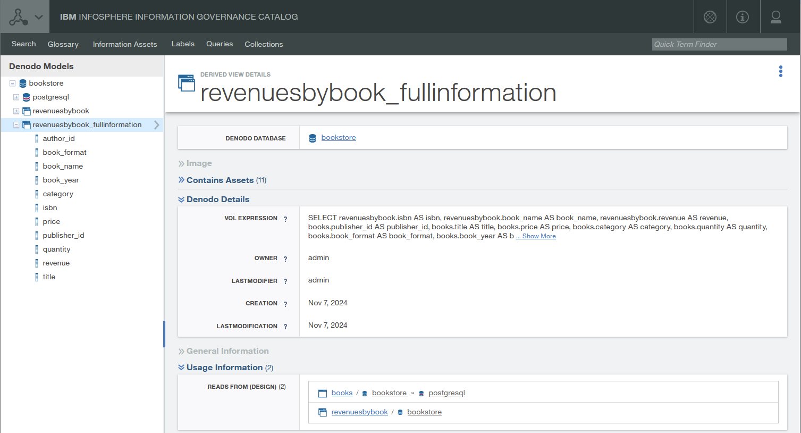Click the postgresql database icon in the tree
801x433 pixels.
(x=26, y=97)
